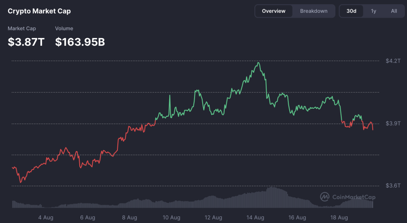This screenshot has height=223, width=407.
Task: Click the Crypto Market Cap title
Action: coord(39,11)
